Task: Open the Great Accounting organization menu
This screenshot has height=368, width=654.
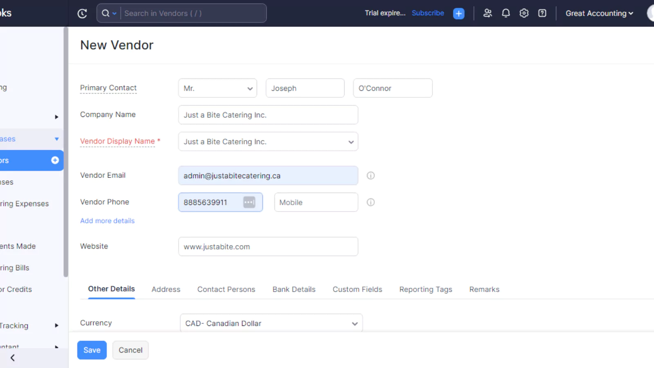Action: (x=599, y=13)
